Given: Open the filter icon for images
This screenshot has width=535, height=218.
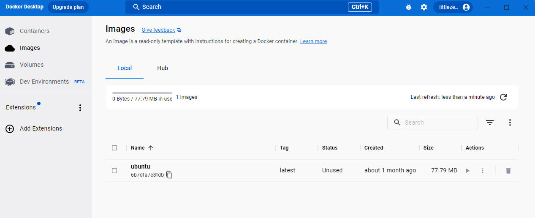Looking at the screenshot, I should [489, 123].
